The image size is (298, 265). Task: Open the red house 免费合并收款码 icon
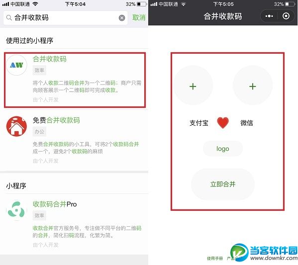click(x=17, y=126)
